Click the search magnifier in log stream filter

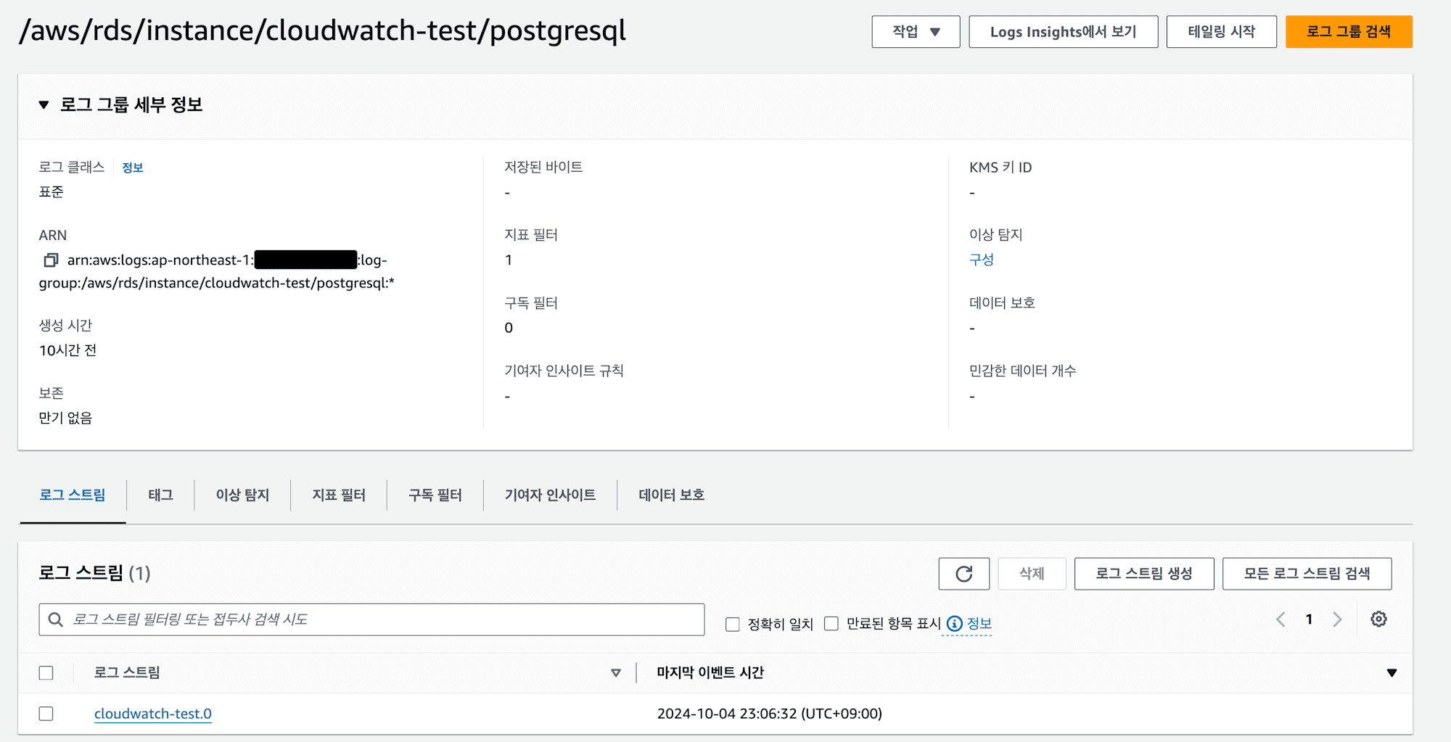point(56,619)
